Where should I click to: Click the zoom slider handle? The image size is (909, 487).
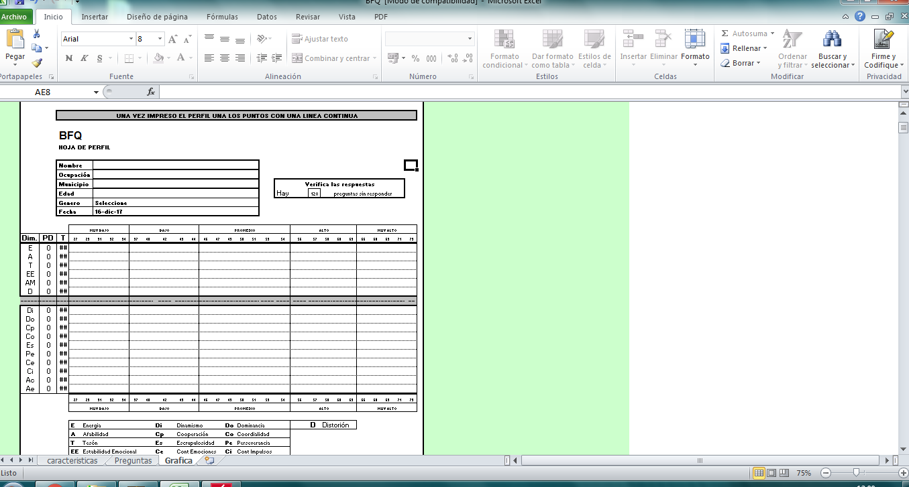tap(853, 473)
